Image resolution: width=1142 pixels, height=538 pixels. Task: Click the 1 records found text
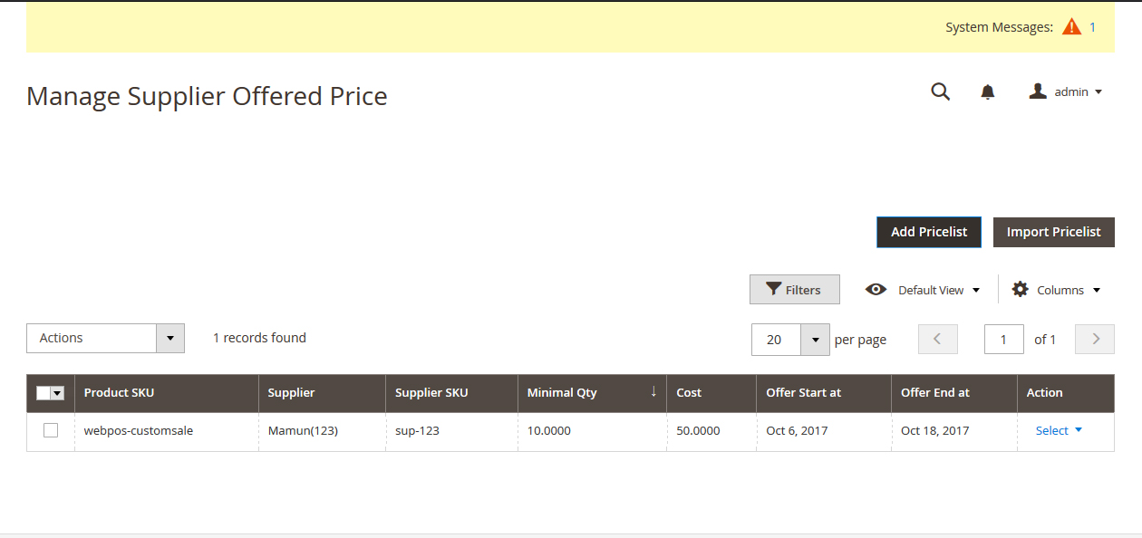coord(259,338)
